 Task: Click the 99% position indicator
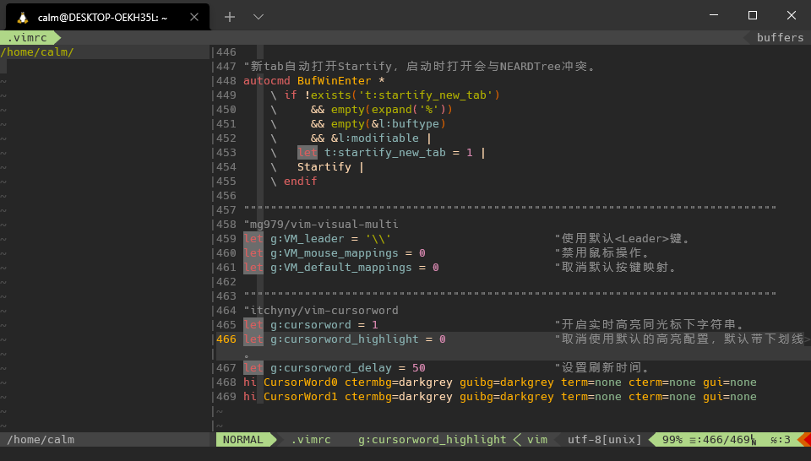pos(672,440)
